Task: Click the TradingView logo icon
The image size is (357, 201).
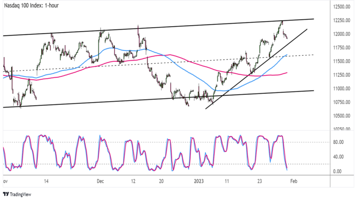Action: [6, 194]
